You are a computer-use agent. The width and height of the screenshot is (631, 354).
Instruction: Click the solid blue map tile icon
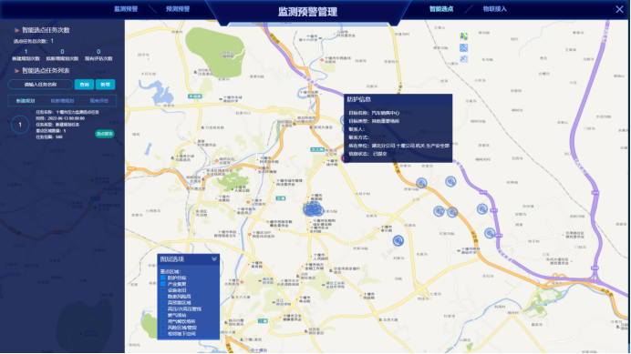pos(463,48)
